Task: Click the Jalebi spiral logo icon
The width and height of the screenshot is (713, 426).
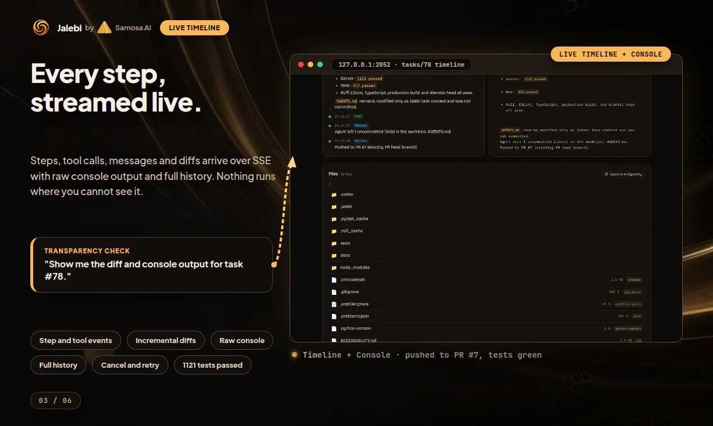Action: (41, 27)
